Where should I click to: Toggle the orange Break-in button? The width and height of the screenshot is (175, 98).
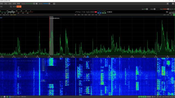[x=19, y=7]
